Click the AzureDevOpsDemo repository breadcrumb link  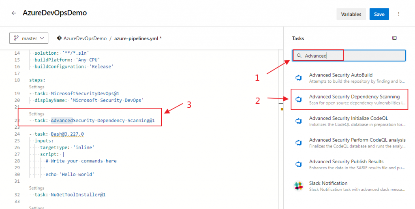(85, 38)
